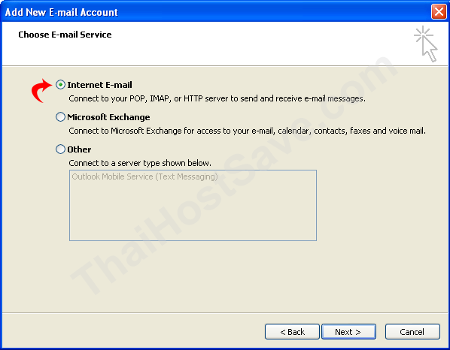
Task: Click the POP, IMAP, or HTTP description
Action: (x=217, y=98)
